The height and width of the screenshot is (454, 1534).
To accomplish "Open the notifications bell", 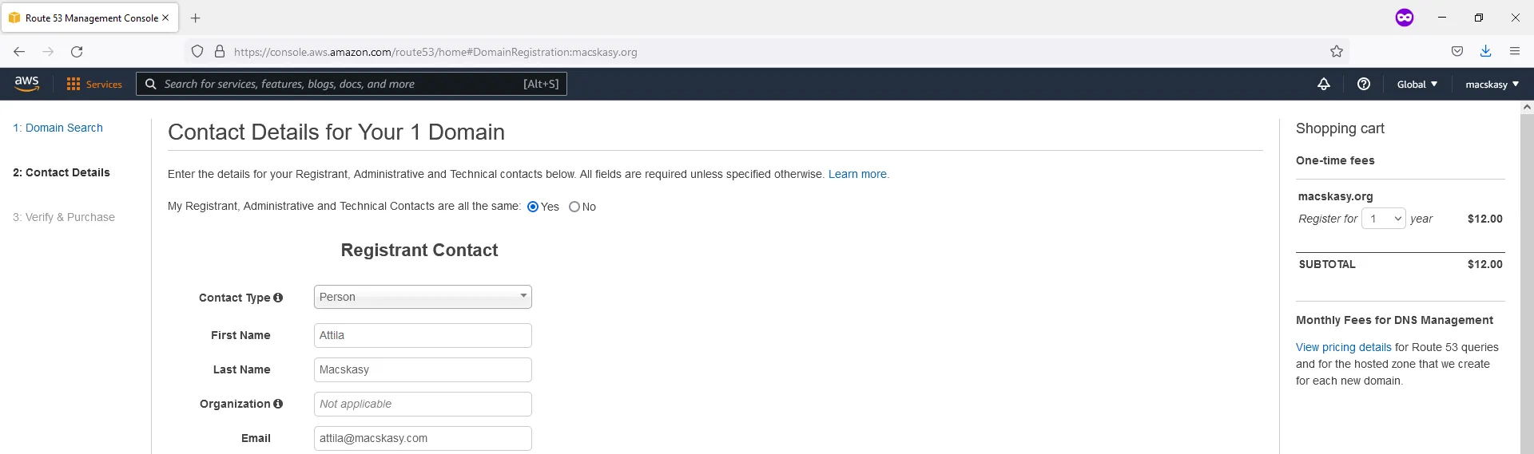I will tap(1324, 84).
